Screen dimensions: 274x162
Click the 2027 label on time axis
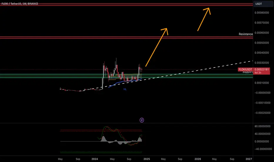click(249, 159)
